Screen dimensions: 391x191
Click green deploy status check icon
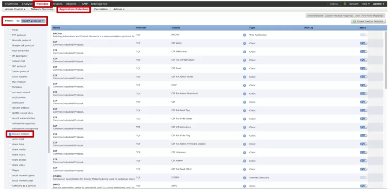point(345,4)
